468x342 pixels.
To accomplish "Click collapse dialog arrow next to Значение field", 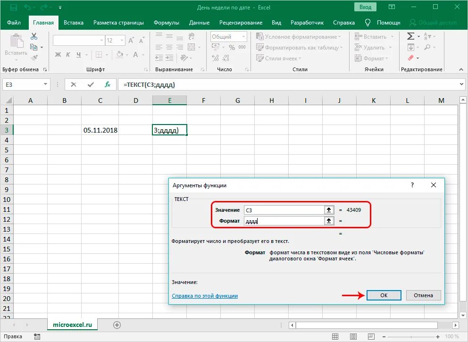I will coord(329,210).
